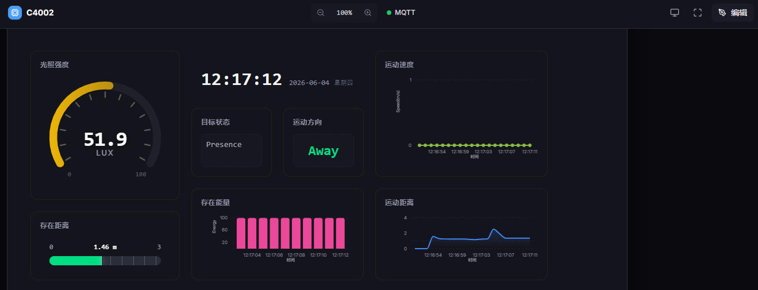Click the 1.46 m distance value

105,247
